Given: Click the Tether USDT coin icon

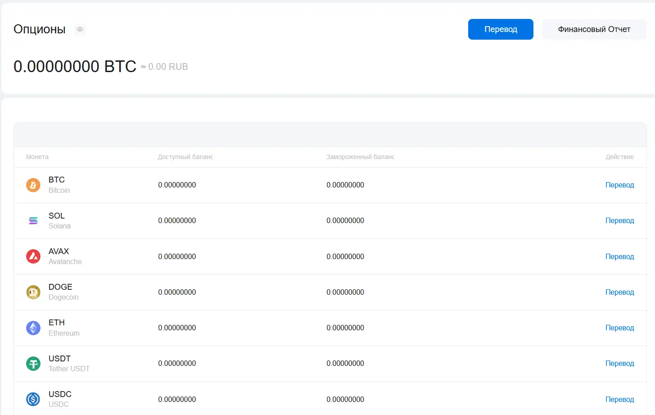Looking at the screenshot, I should (x=33, y=364).
